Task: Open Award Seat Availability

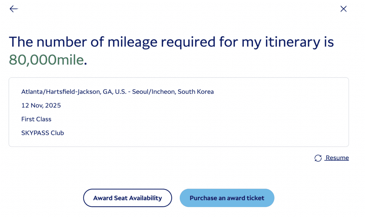Action: [128, 198]
